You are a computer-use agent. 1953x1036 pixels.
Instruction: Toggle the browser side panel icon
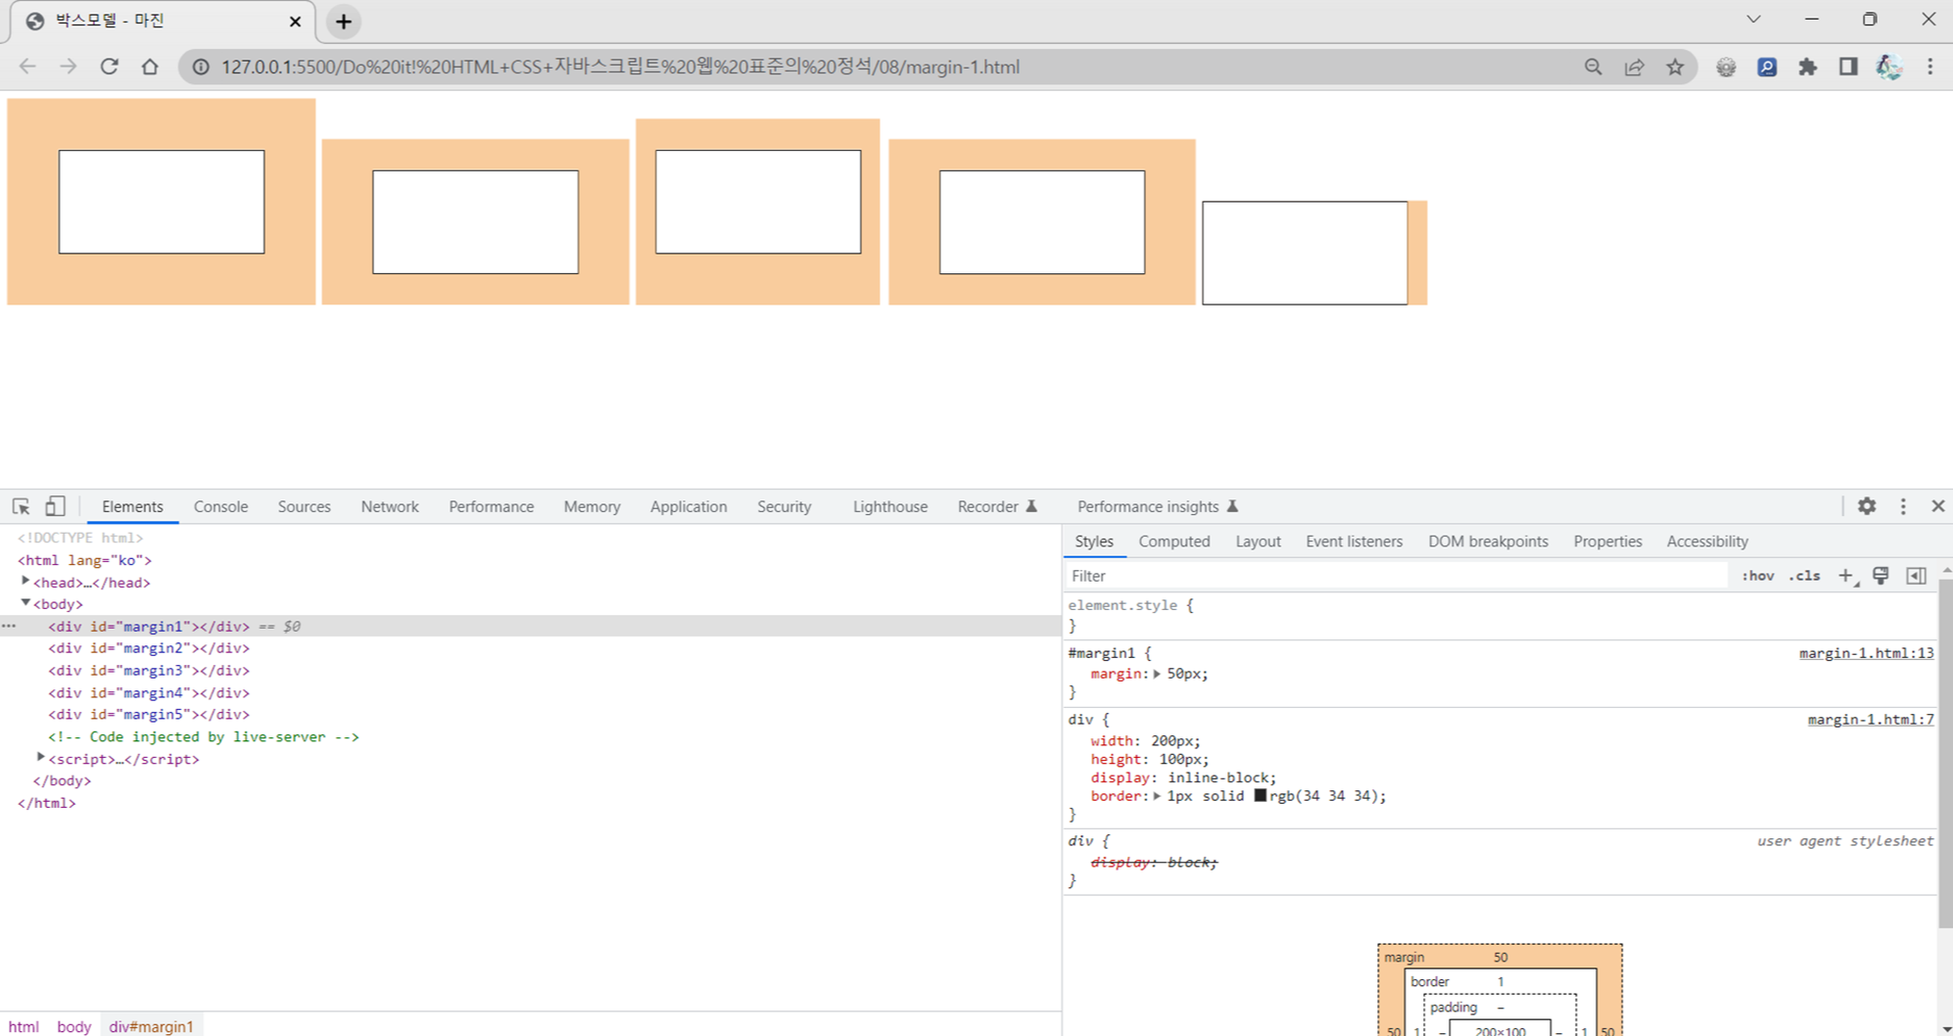[1848, 67]
